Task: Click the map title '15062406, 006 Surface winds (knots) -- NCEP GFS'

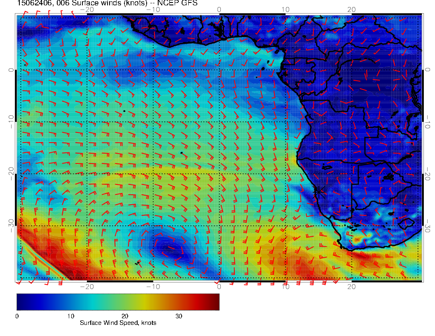Action: [107, 3]
